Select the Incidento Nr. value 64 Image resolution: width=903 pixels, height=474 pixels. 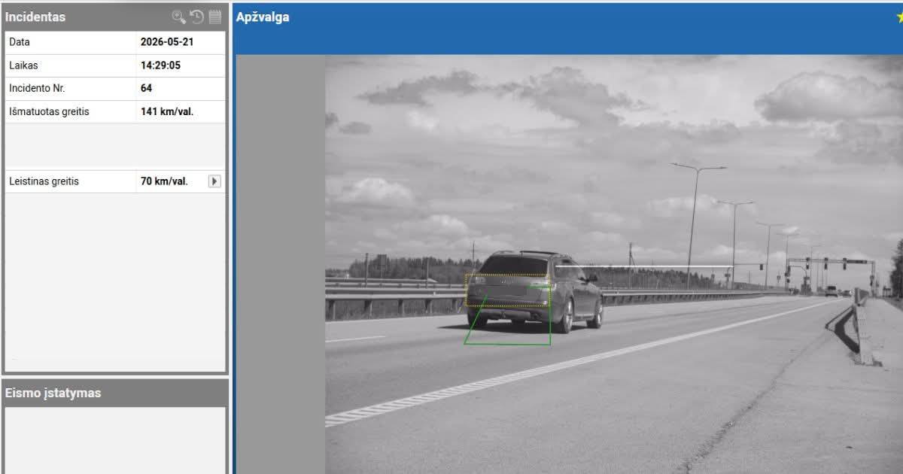click(146, 88)
